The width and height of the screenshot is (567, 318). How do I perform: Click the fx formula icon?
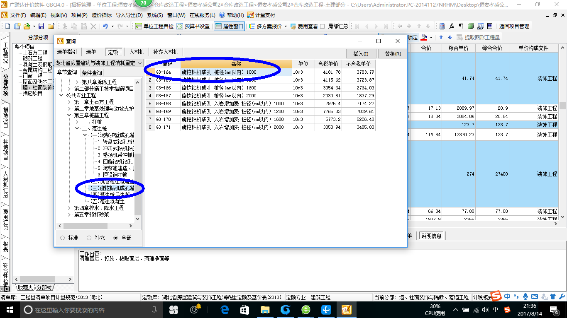tap(452, 26)
